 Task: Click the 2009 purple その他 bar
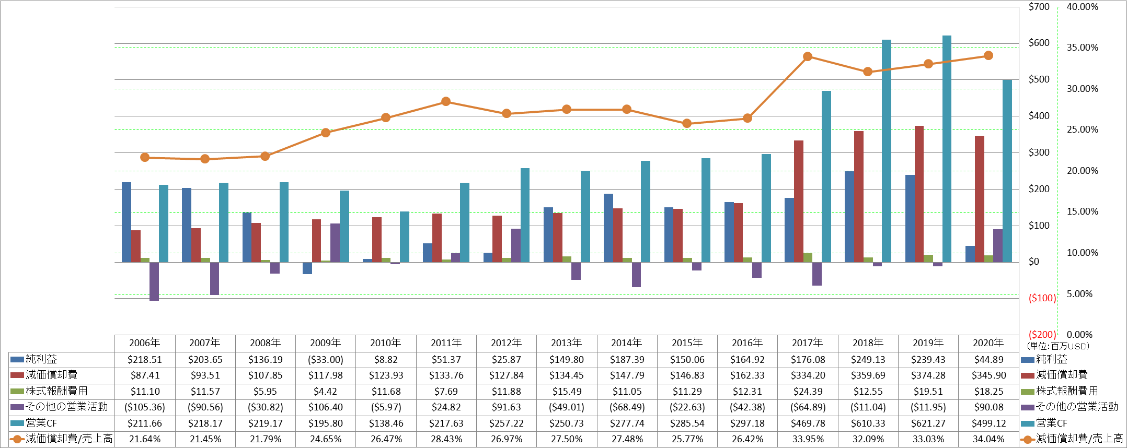(335, 243)
